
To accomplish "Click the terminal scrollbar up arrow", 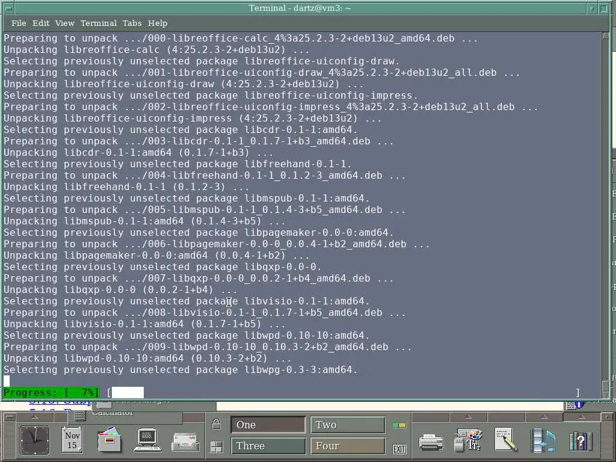I will click(605, 35).
